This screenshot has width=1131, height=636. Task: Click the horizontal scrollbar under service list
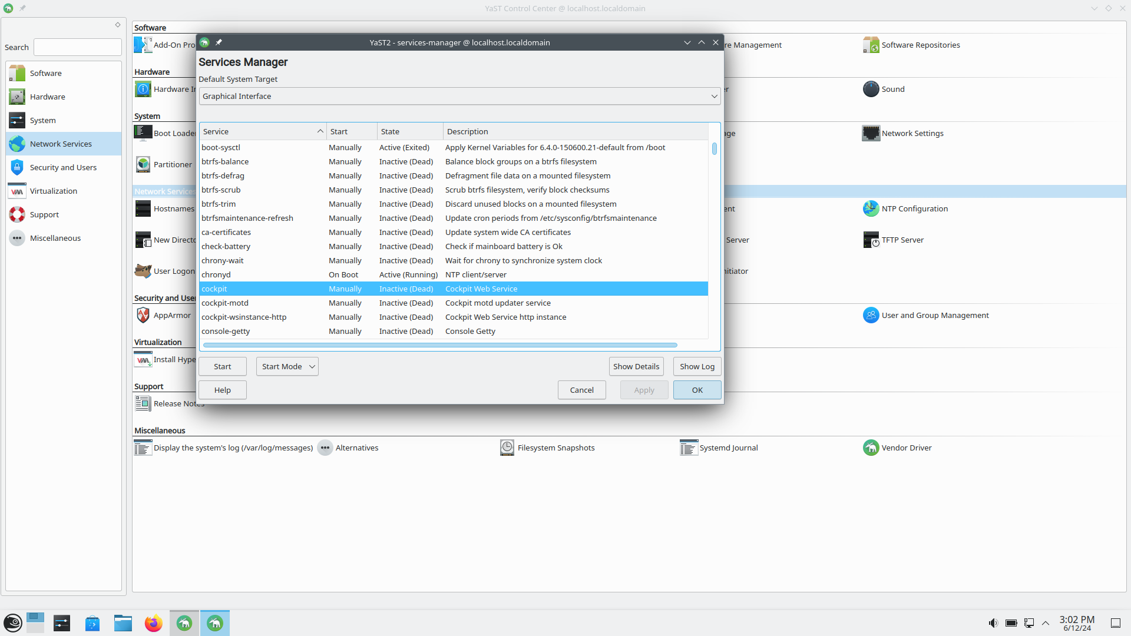point(440,345)
